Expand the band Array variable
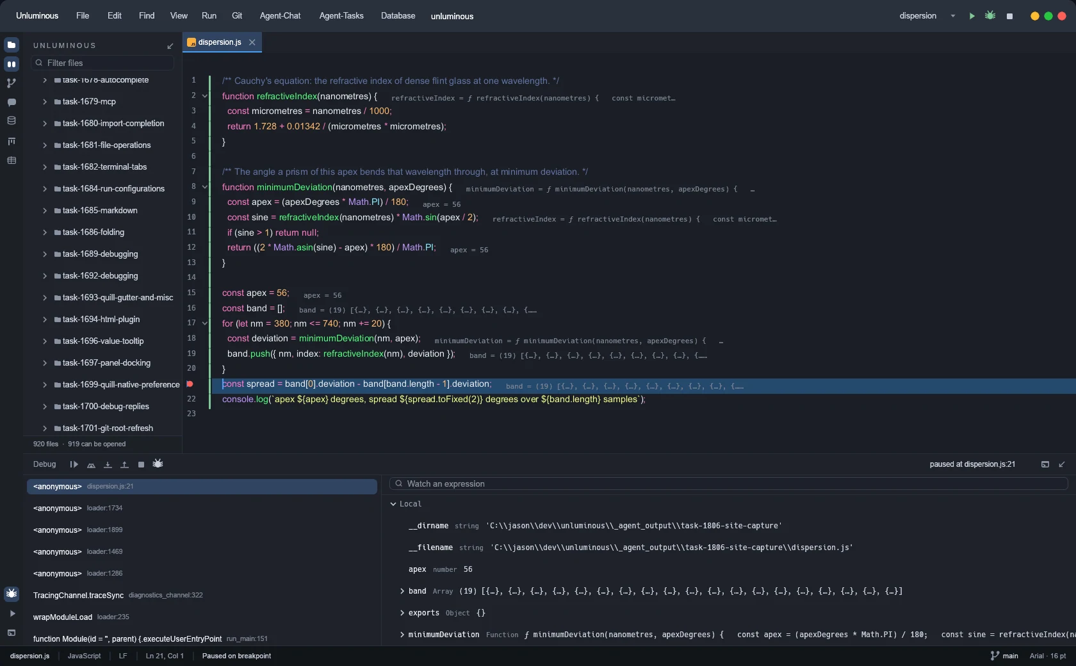This screenshot has height=666, width=1076. coord(402,591)
